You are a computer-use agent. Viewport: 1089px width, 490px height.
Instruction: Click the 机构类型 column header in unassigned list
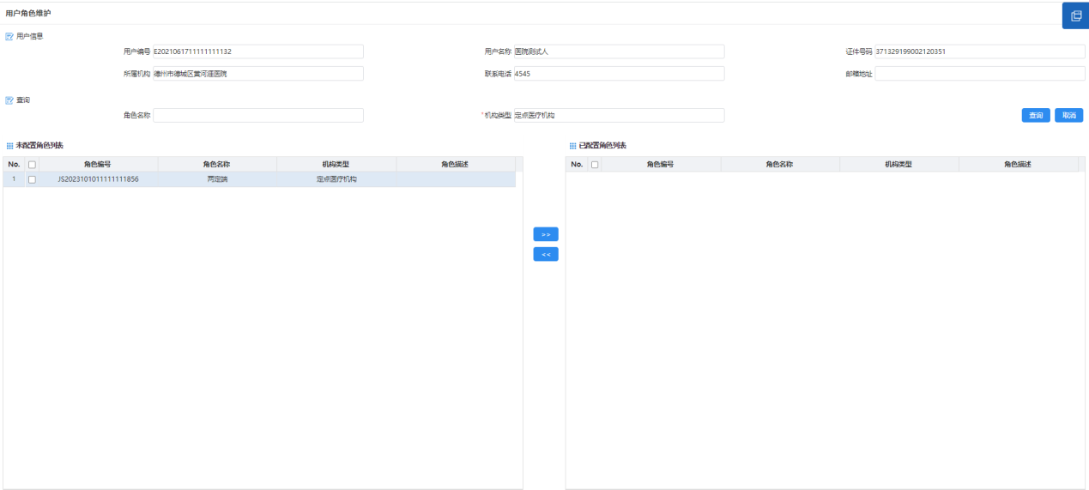pyautogui.click(x=336, y=165)
